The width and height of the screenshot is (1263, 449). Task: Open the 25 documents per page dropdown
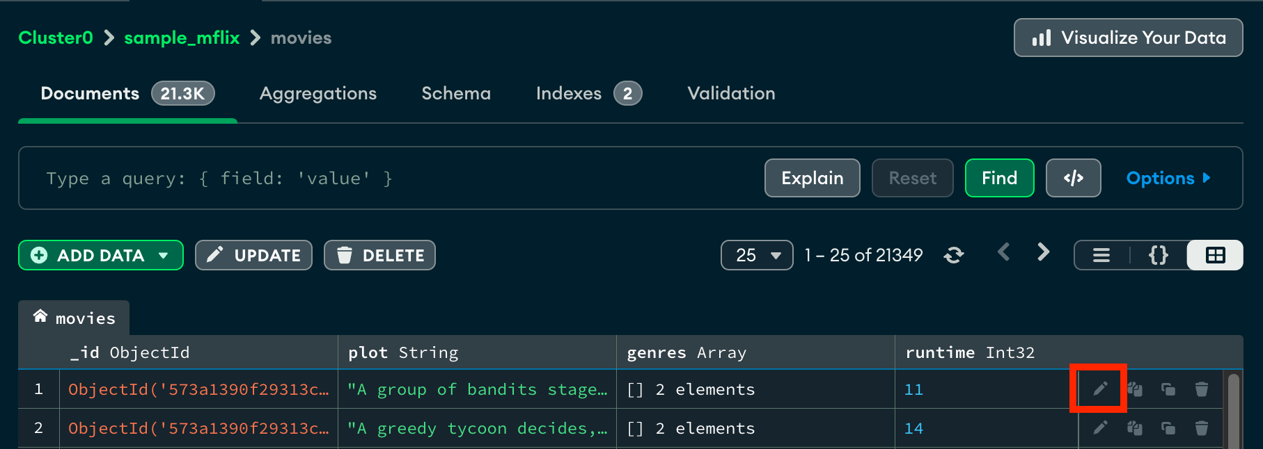pos(757,255)
